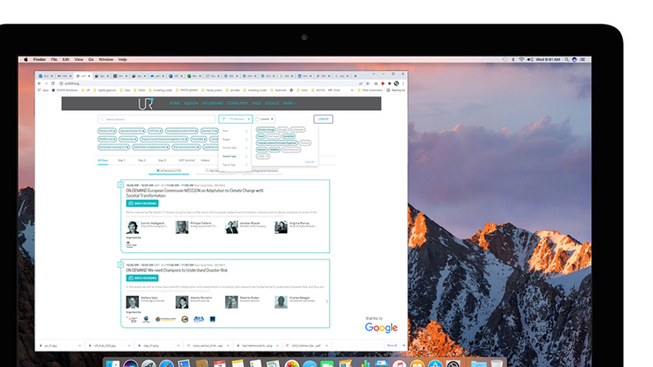Toggle bookmark checkbox on European Commission session
Image resolution: width=653 pixels, height=367 pixels.
coord(121,185)
